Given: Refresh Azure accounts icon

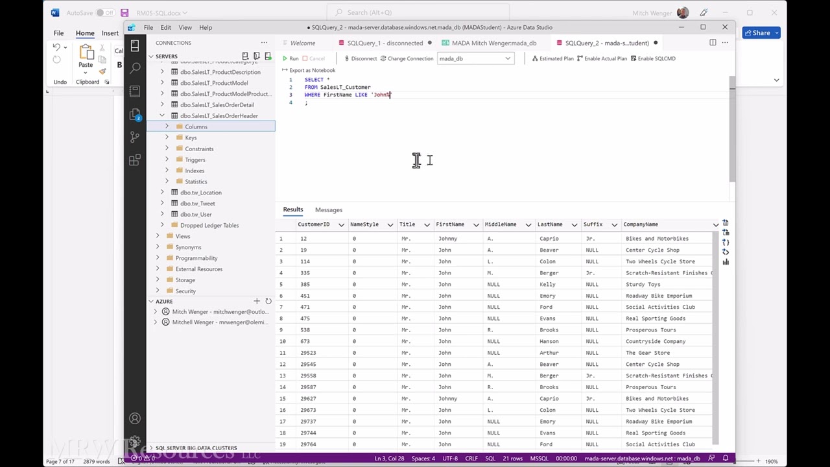Looking at the screenshot, I should tap(268, 301).
